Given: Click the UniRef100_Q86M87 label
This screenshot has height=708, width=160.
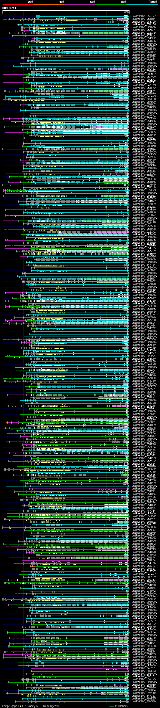Looking at the screenshot, I should (143, 74).
